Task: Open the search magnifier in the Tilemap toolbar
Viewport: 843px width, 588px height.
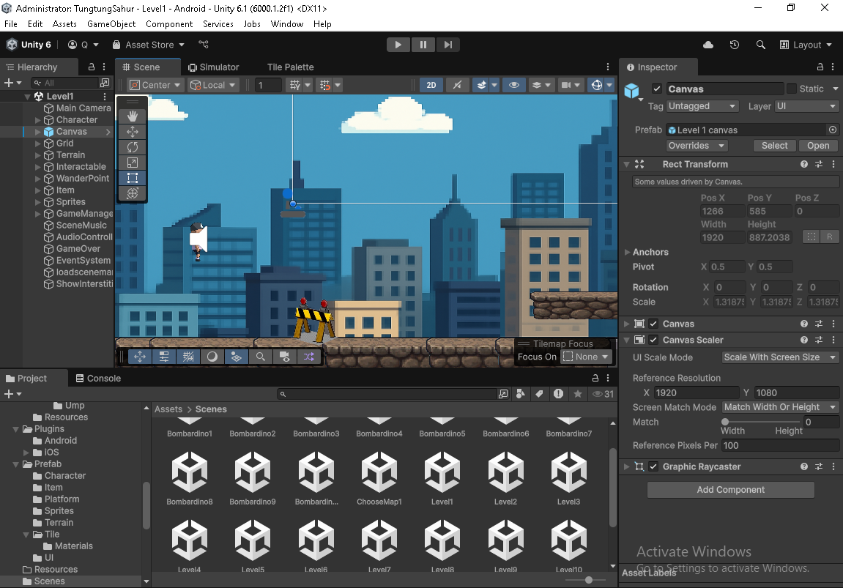Action: point(259,357)
